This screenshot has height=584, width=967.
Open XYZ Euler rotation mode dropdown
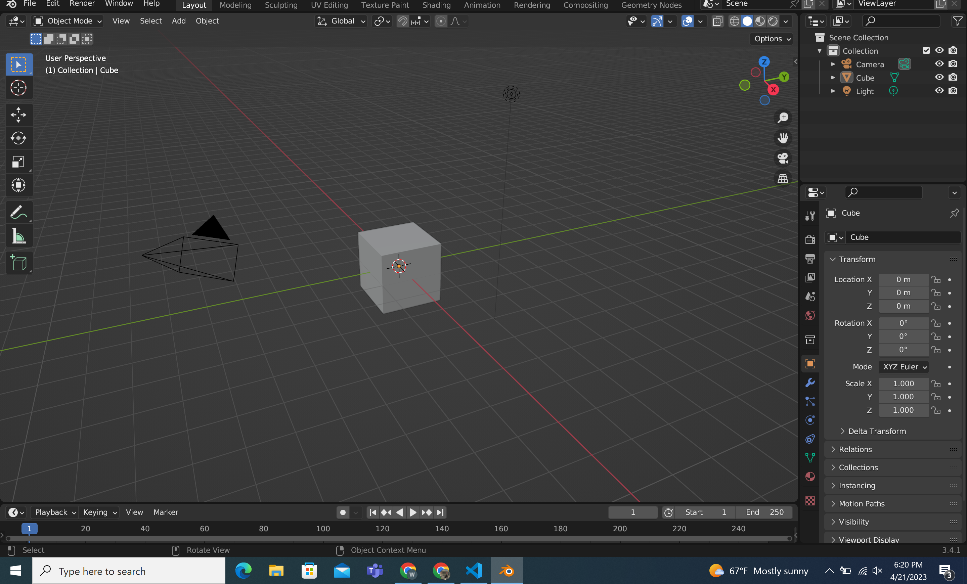pyautogui.click(x=904, y=367)
